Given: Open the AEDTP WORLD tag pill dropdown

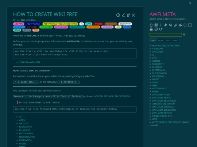Looking at the screenshot, I should coord(33,24).
